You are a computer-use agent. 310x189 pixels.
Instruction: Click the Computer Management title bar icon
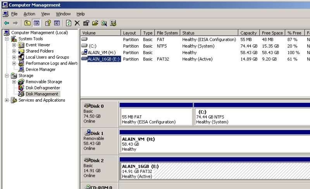click(x=5, y=5)
